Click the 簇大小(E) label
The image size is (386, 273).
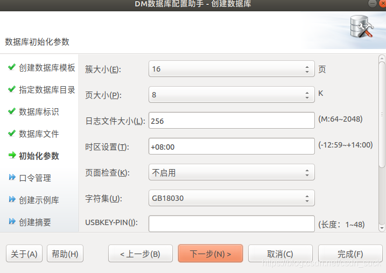click(103, 69)
